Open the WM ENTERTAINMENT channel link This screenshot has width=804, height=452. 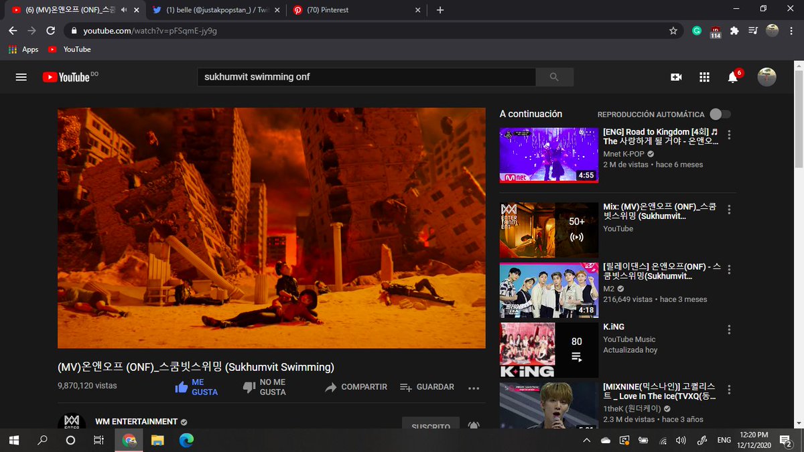137,422
